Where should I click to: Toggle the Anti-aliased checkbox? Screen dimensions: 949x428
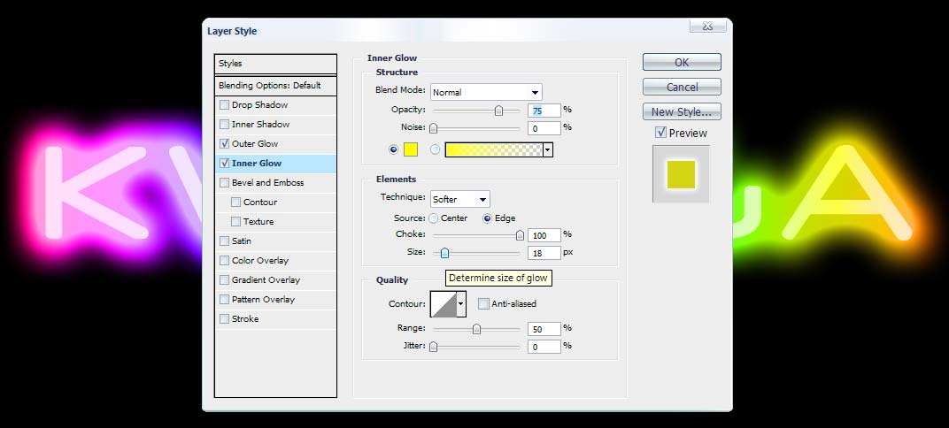click(x=483, y=304)
